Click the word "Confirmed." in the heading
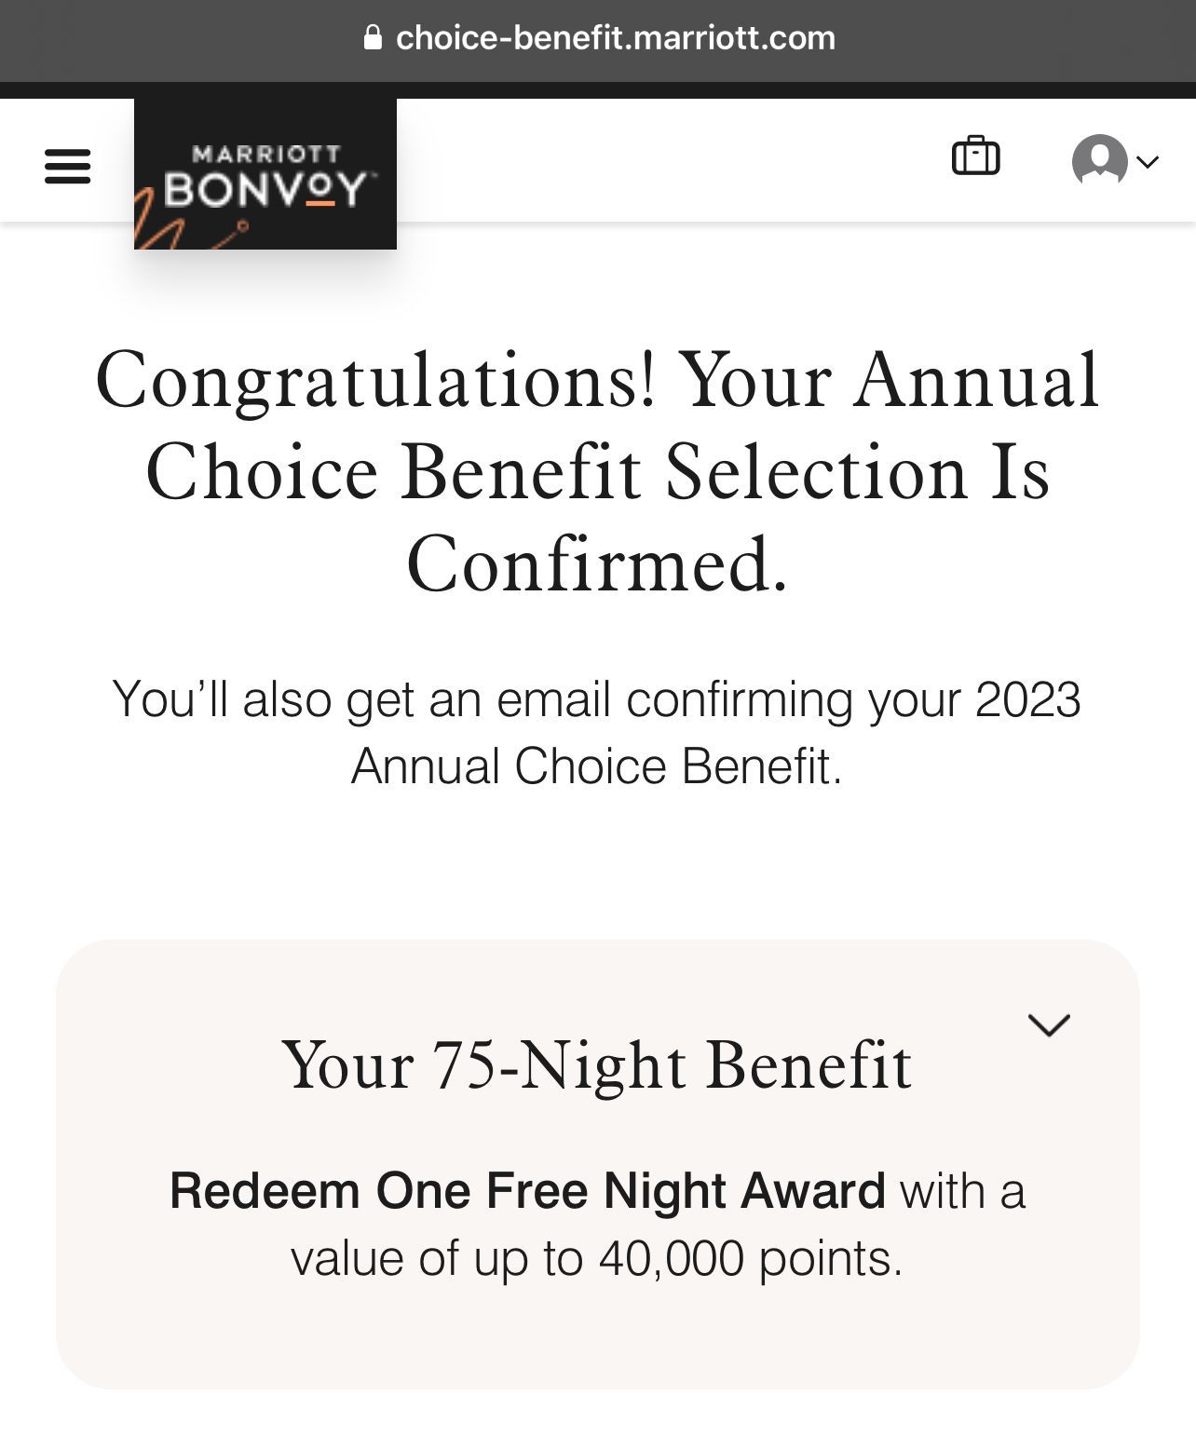This screenshot has height=1436, width=1196. pyautogui.click(x=598, y=564)
